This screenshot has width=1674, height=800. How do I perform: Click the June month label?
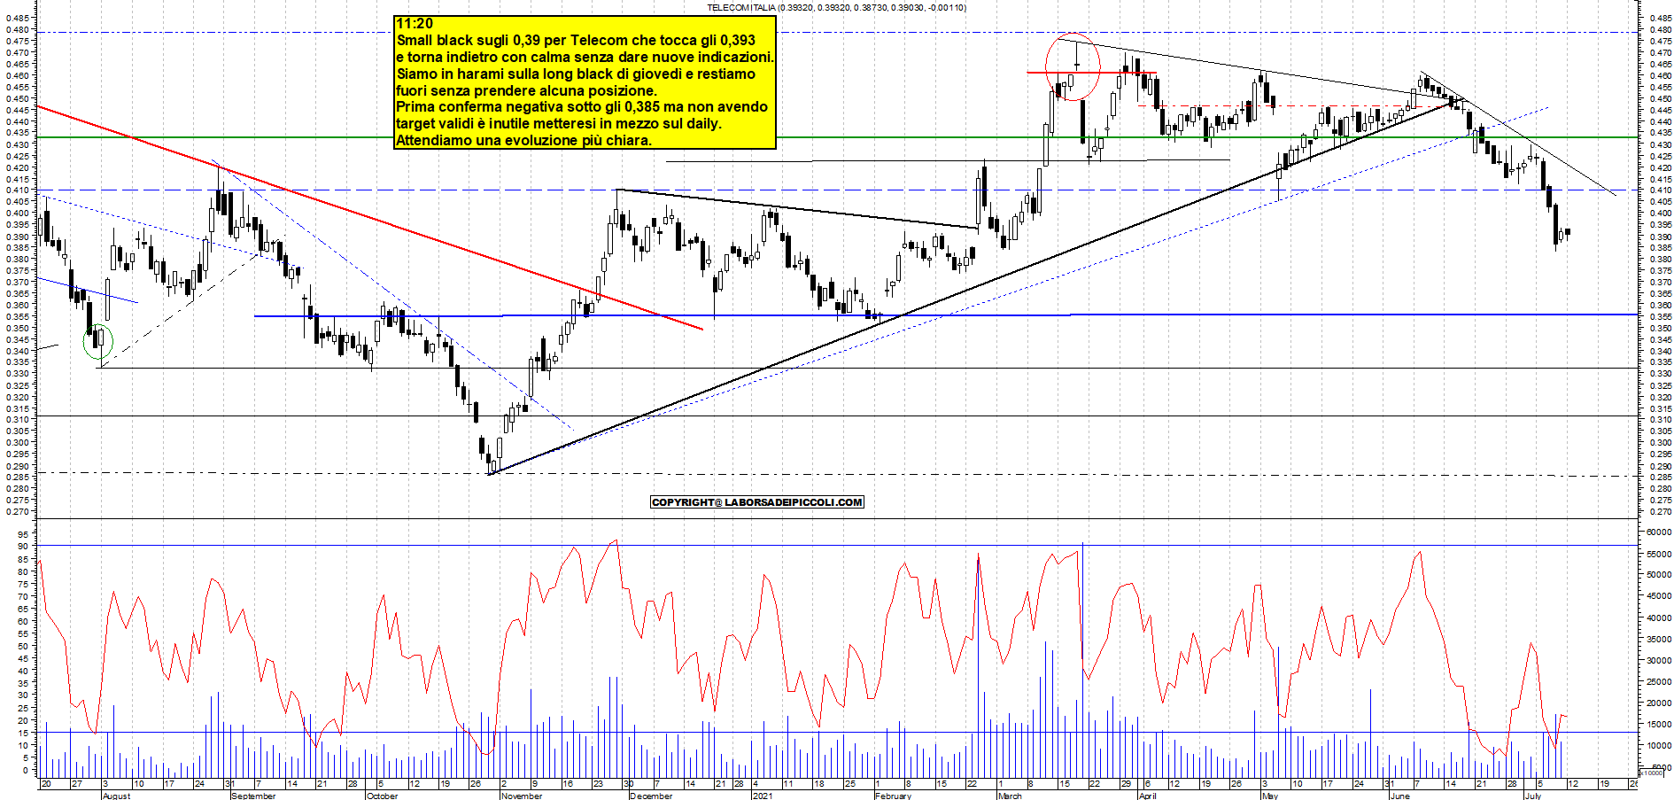[1399, 796]
